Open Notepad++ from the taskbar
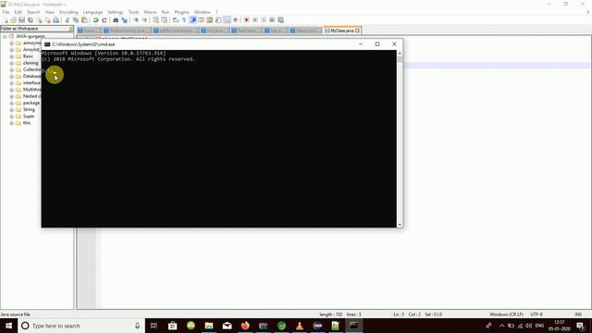The image size is (592, 333). pos(335,326)
